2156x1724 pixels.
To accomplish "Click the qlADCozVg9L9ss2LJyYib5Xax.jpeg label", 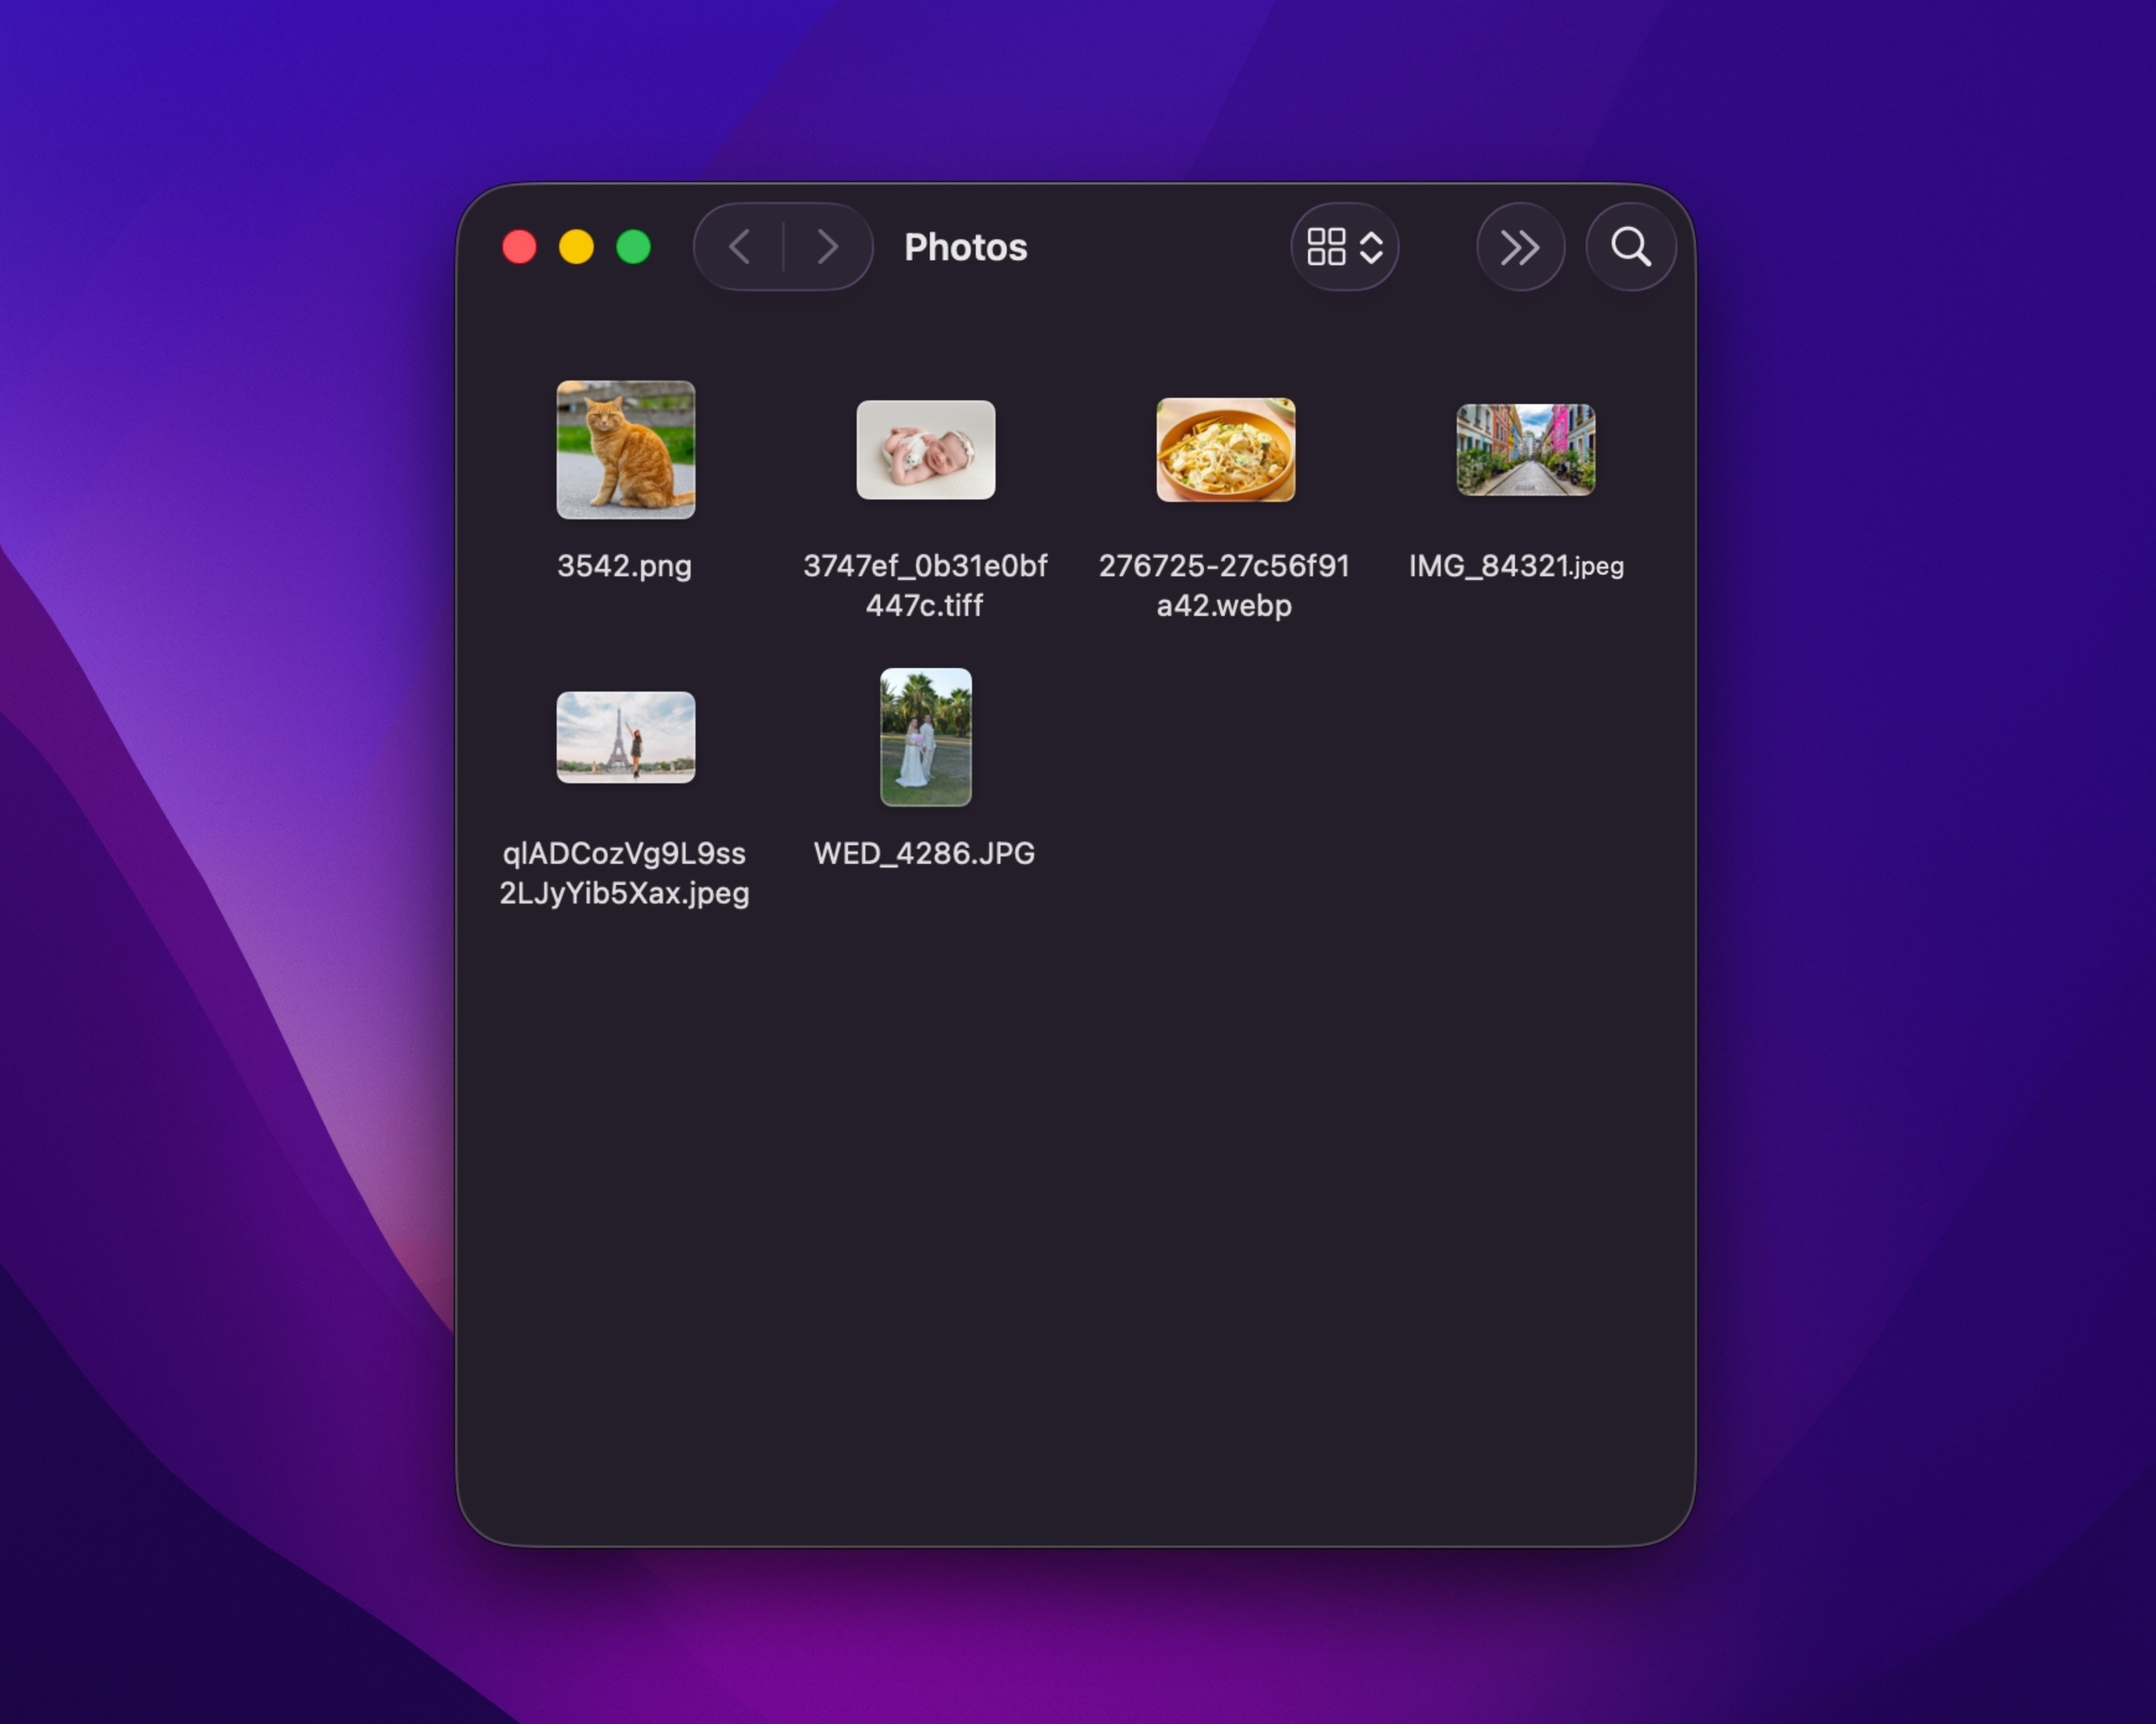I will (624, 874).
